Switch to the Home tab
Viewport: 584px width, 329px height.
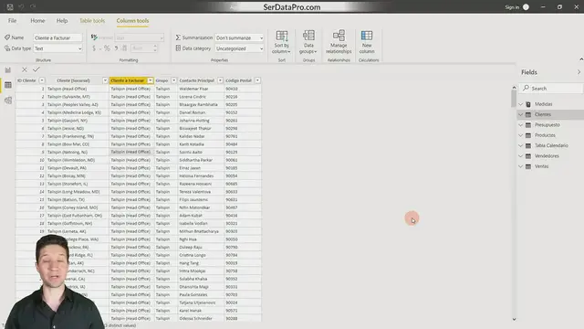click(x=37, y=20)
